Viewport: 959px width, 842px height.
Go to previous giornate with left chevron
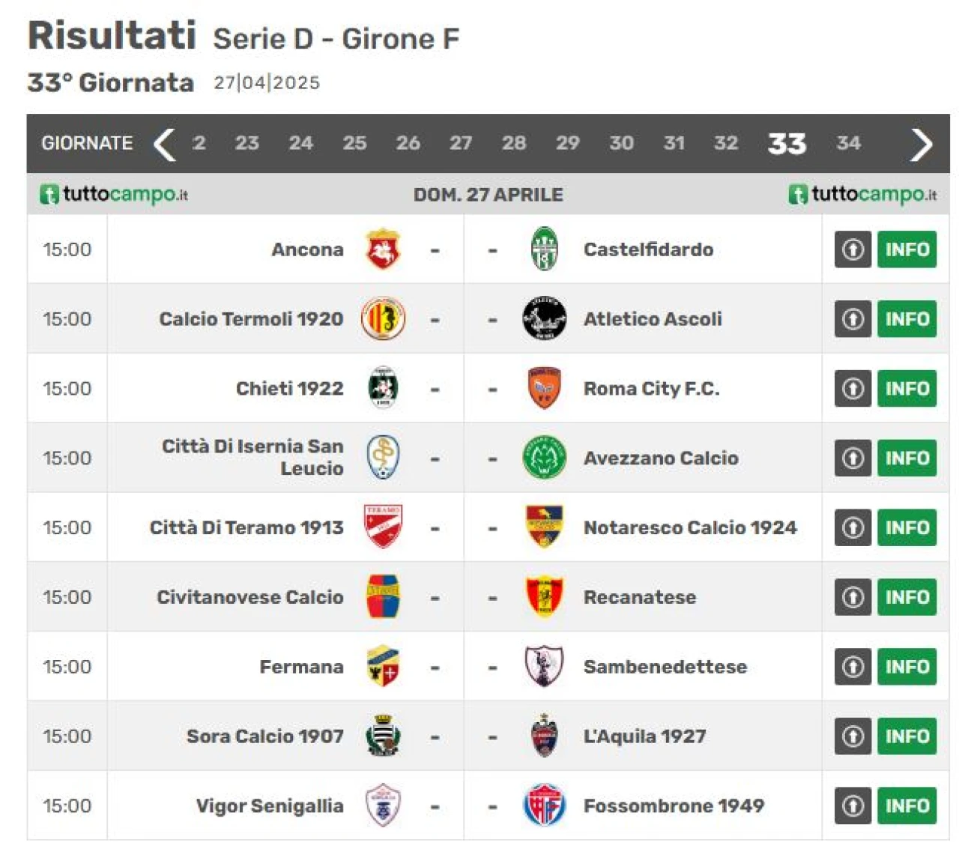(x=165, y=144)
